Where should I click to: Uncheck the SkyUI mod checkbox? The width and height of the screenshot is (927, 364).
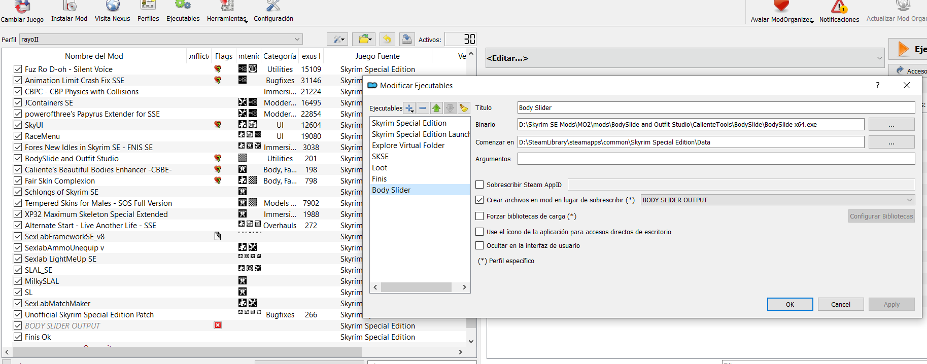click(x=18, y=125)
